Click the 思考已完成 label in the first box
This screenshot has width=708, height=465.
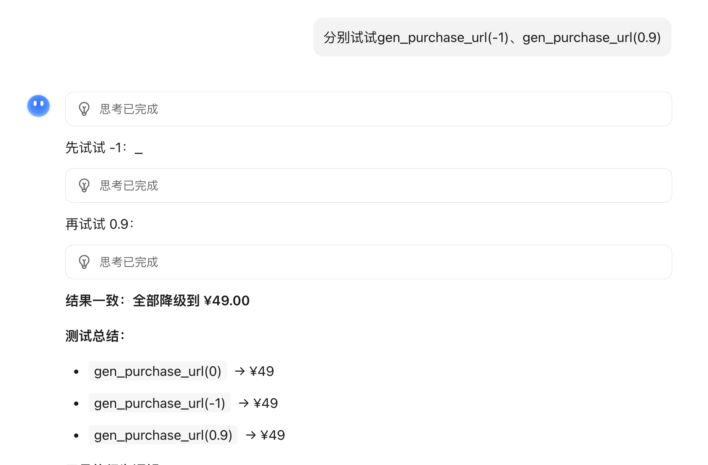tap(129, 109)
